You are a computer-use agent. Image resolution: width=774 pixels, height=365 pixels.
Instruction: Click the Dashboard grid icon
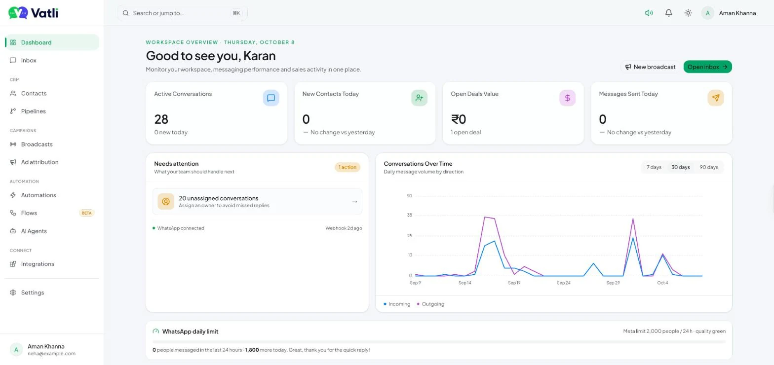pyautogui.click(x=13, y=42)
